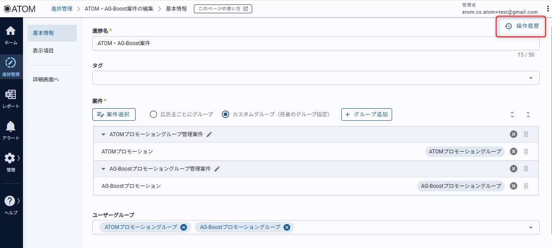The image size is (552, 248).
Task: Switch to 表示項目 tab
Action: click(x=43, y=51)
